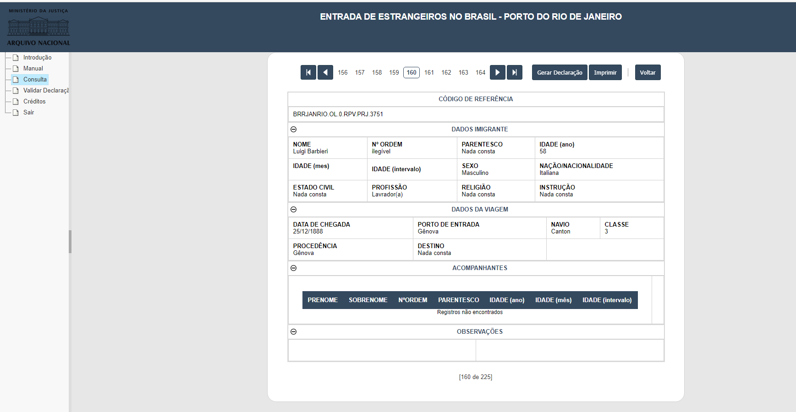This screenshot has width=796, height=412.
Task: Click the PRENOME column header
Action: pyautogui.click(x=323, y=300)
